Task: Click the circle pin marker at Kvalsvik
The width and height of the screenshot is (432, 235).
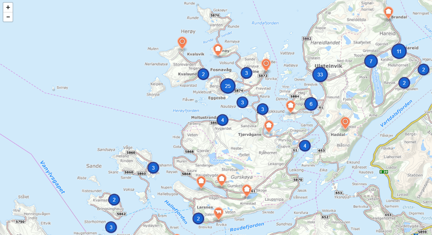Action: point(182,42)
